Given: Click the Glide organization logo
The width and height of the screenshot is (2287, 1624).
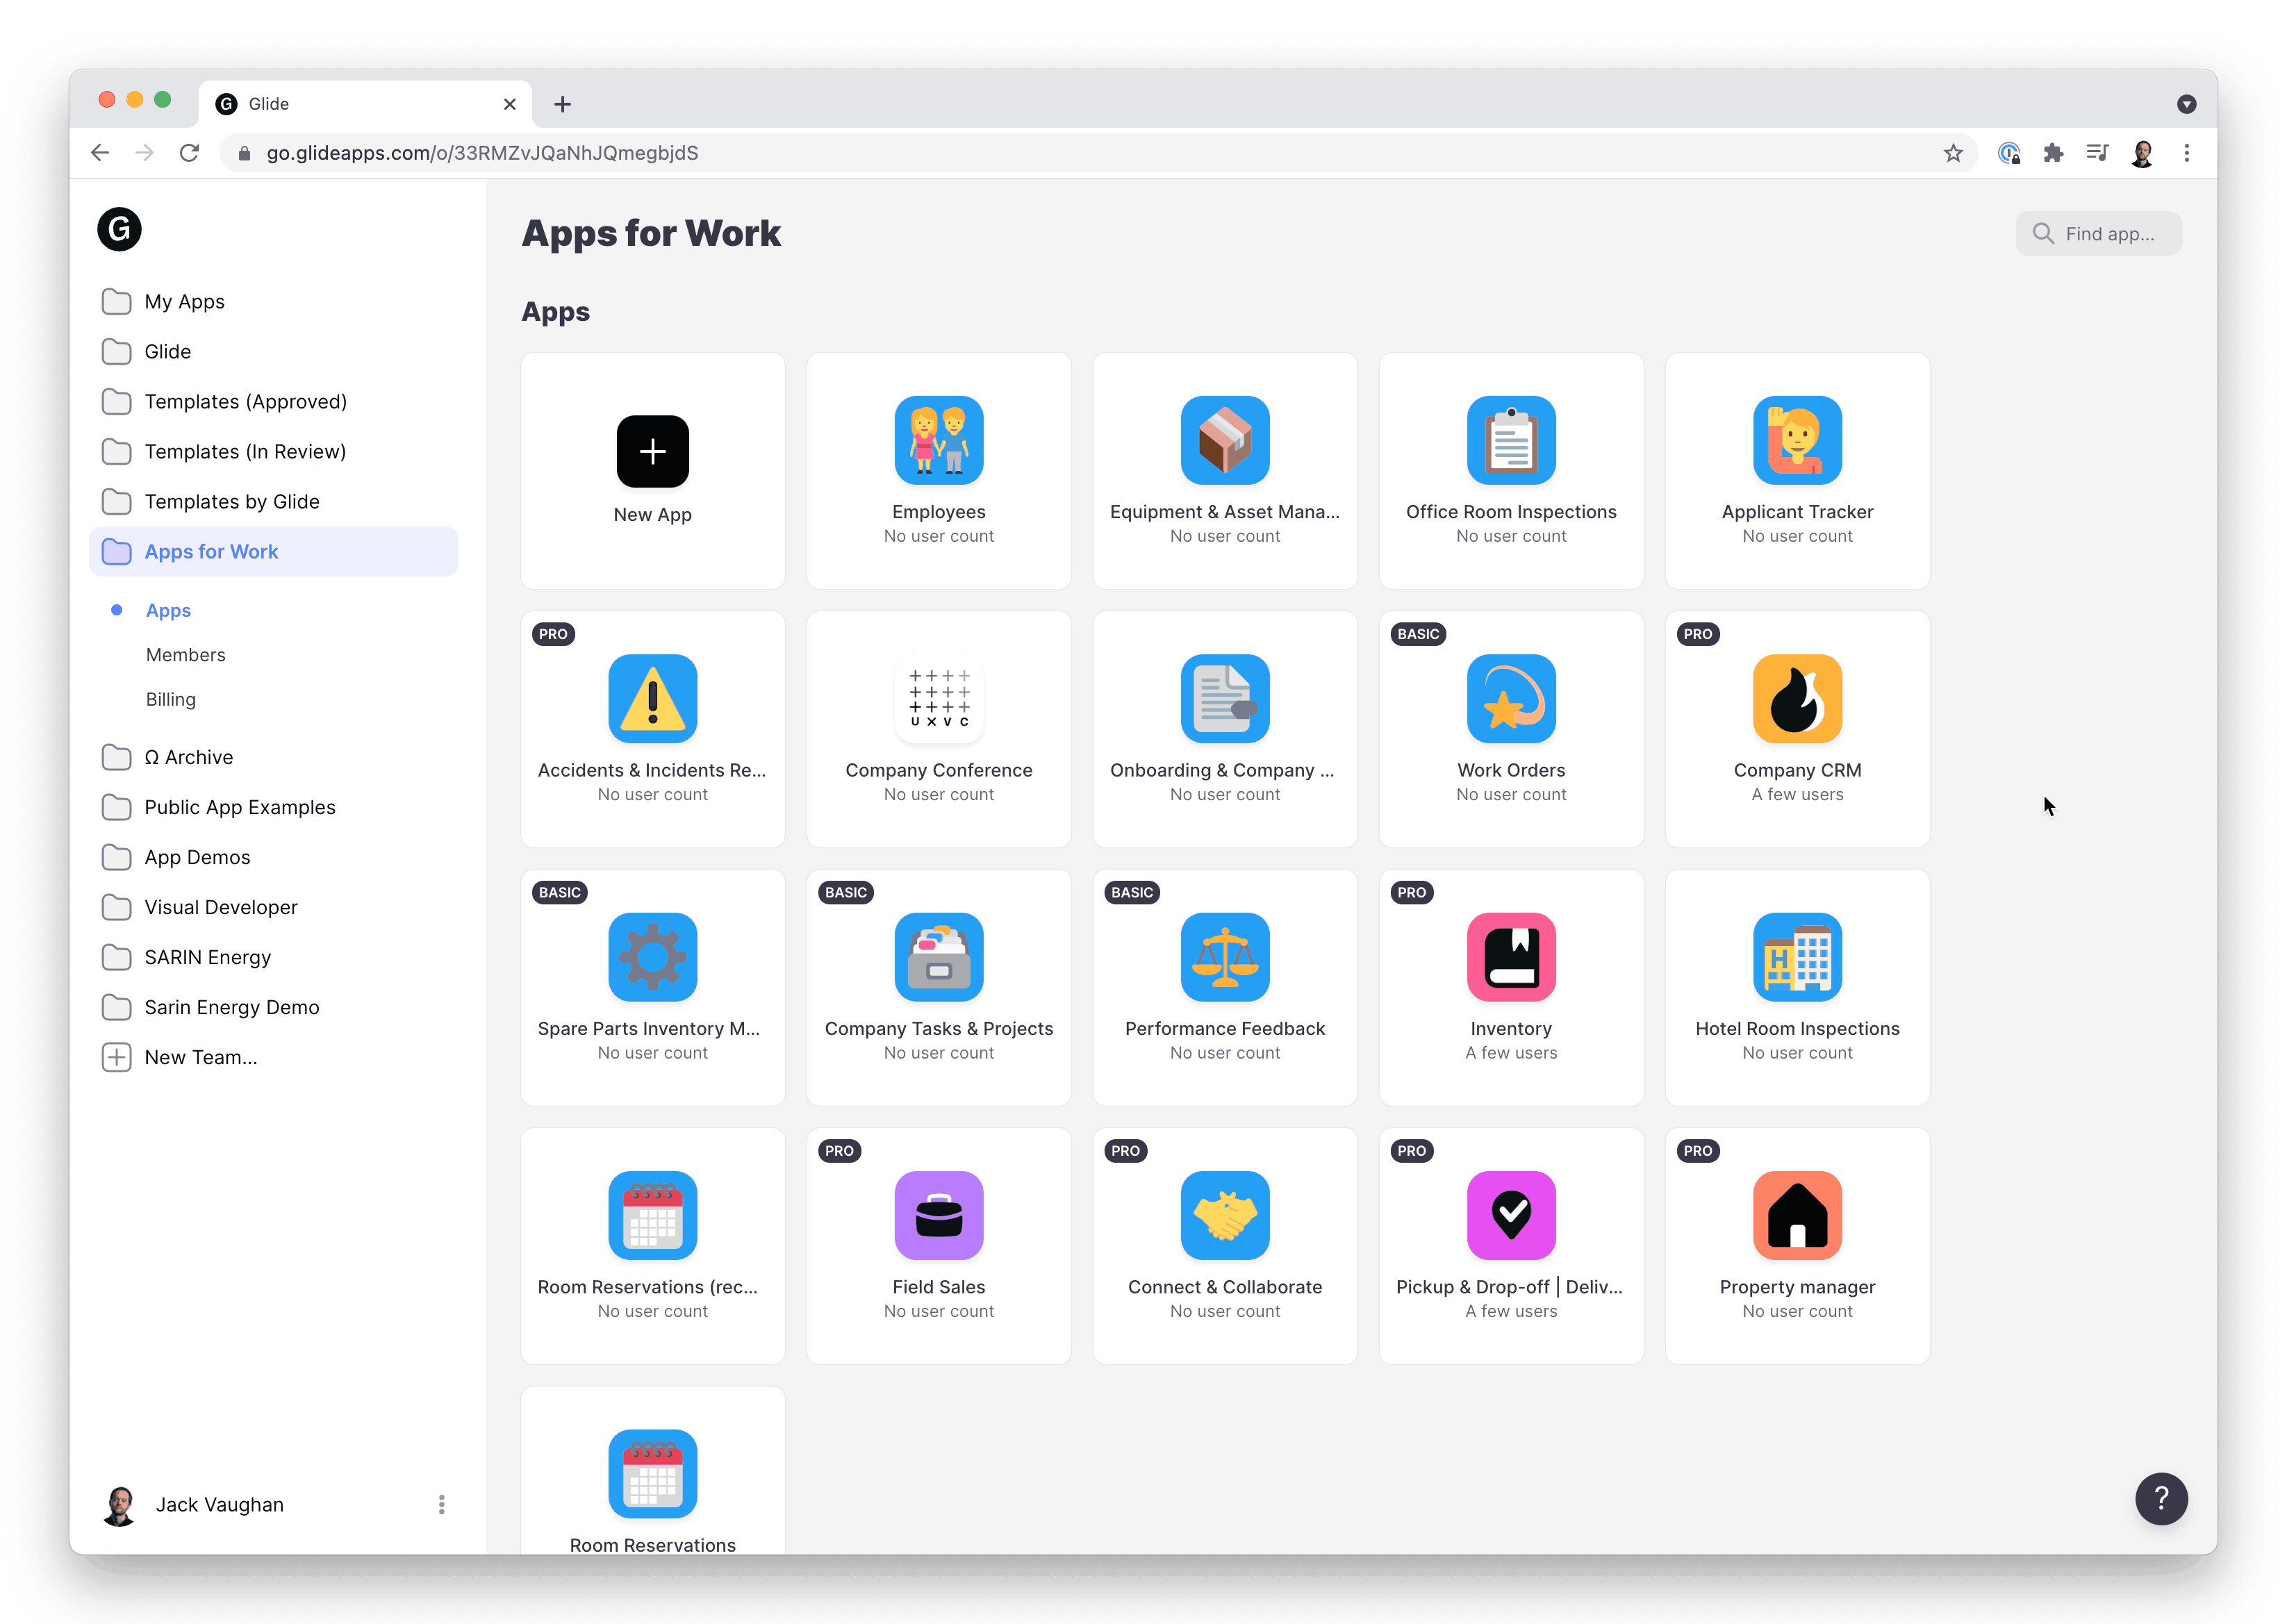Looking at the screenshot, I should pyautogui.click(x=119, y=229).
